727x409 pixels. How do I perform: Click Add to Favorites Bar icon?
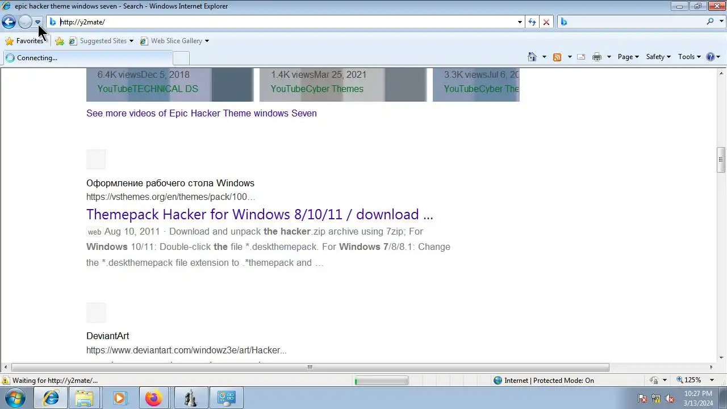(x=60, y=41)
